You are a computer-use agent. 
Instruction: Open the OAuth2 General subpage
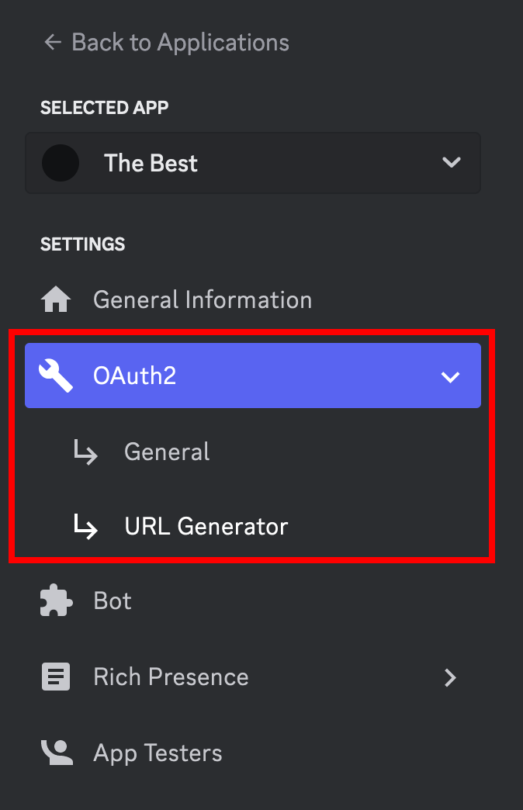coord(166,452)
